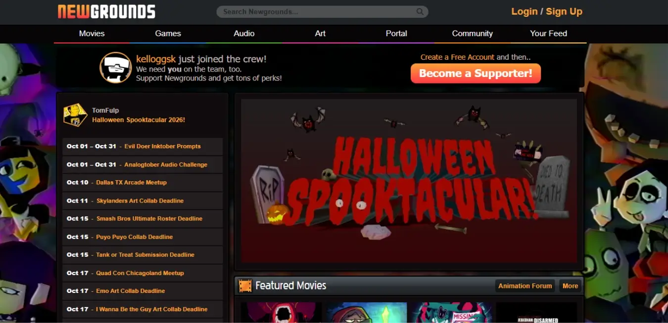Open the Games menu

[x=168, y=34]
